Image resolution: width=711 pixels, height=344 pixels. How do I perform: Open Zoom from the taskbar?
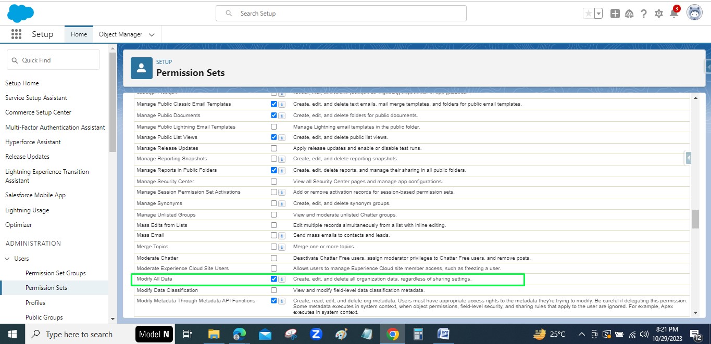[316, 334]
